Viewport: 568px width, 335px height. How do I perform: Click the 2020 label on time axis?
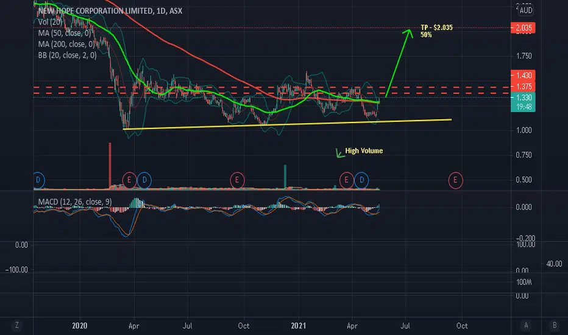79,326
